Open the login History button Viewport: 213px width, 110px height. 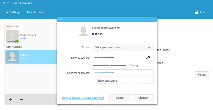pos(201,75)
